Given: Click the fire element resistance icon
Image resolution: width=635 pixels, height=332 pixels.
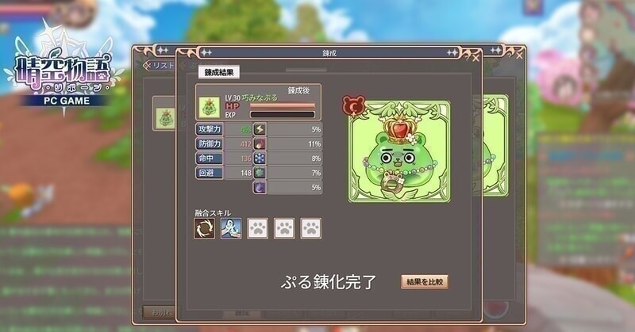Looking at the screenshot, I should pos(260,143).
